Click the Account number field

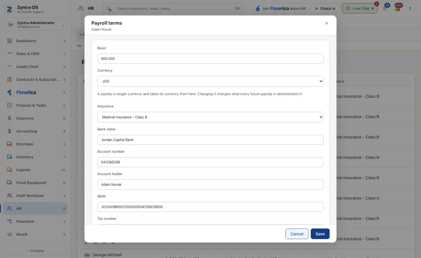(x=210, y=162)
